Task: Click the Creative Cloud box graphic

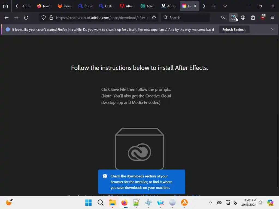Action: (x=139, y=149)
